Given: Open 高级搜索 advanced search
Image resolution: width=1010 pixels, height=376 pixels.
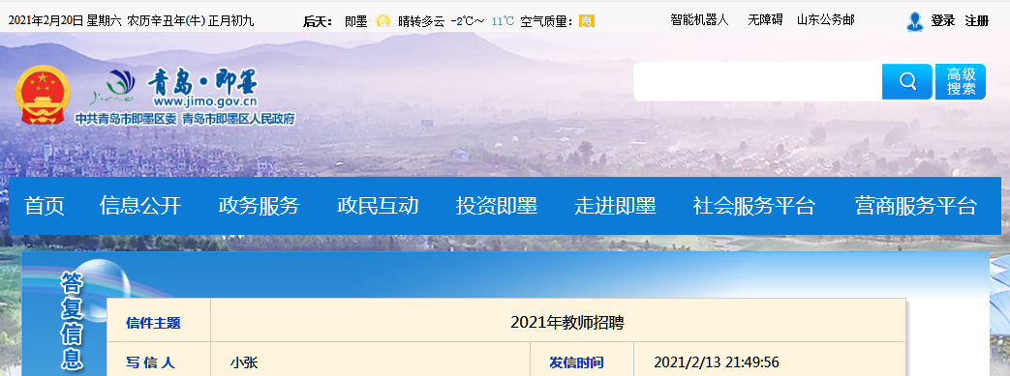Looking at the screenshot, I should 961,81.
